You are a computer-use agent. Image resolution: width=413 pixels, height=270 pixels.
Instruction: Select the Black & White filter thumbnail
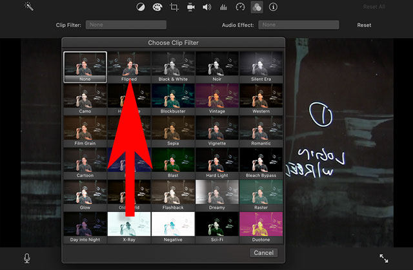(173, 66)
